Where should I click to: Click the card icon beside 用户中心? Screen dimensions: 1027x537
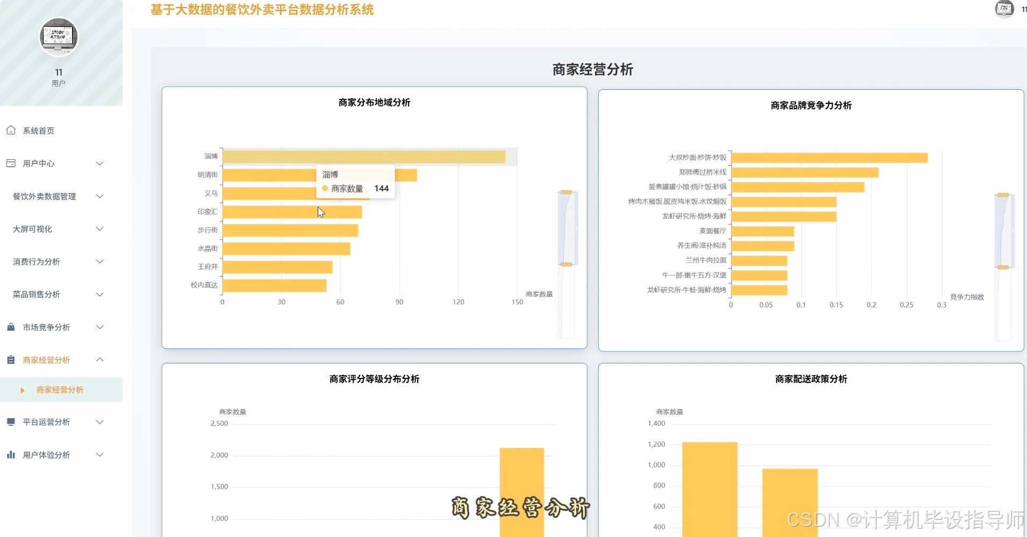point(11,163)
